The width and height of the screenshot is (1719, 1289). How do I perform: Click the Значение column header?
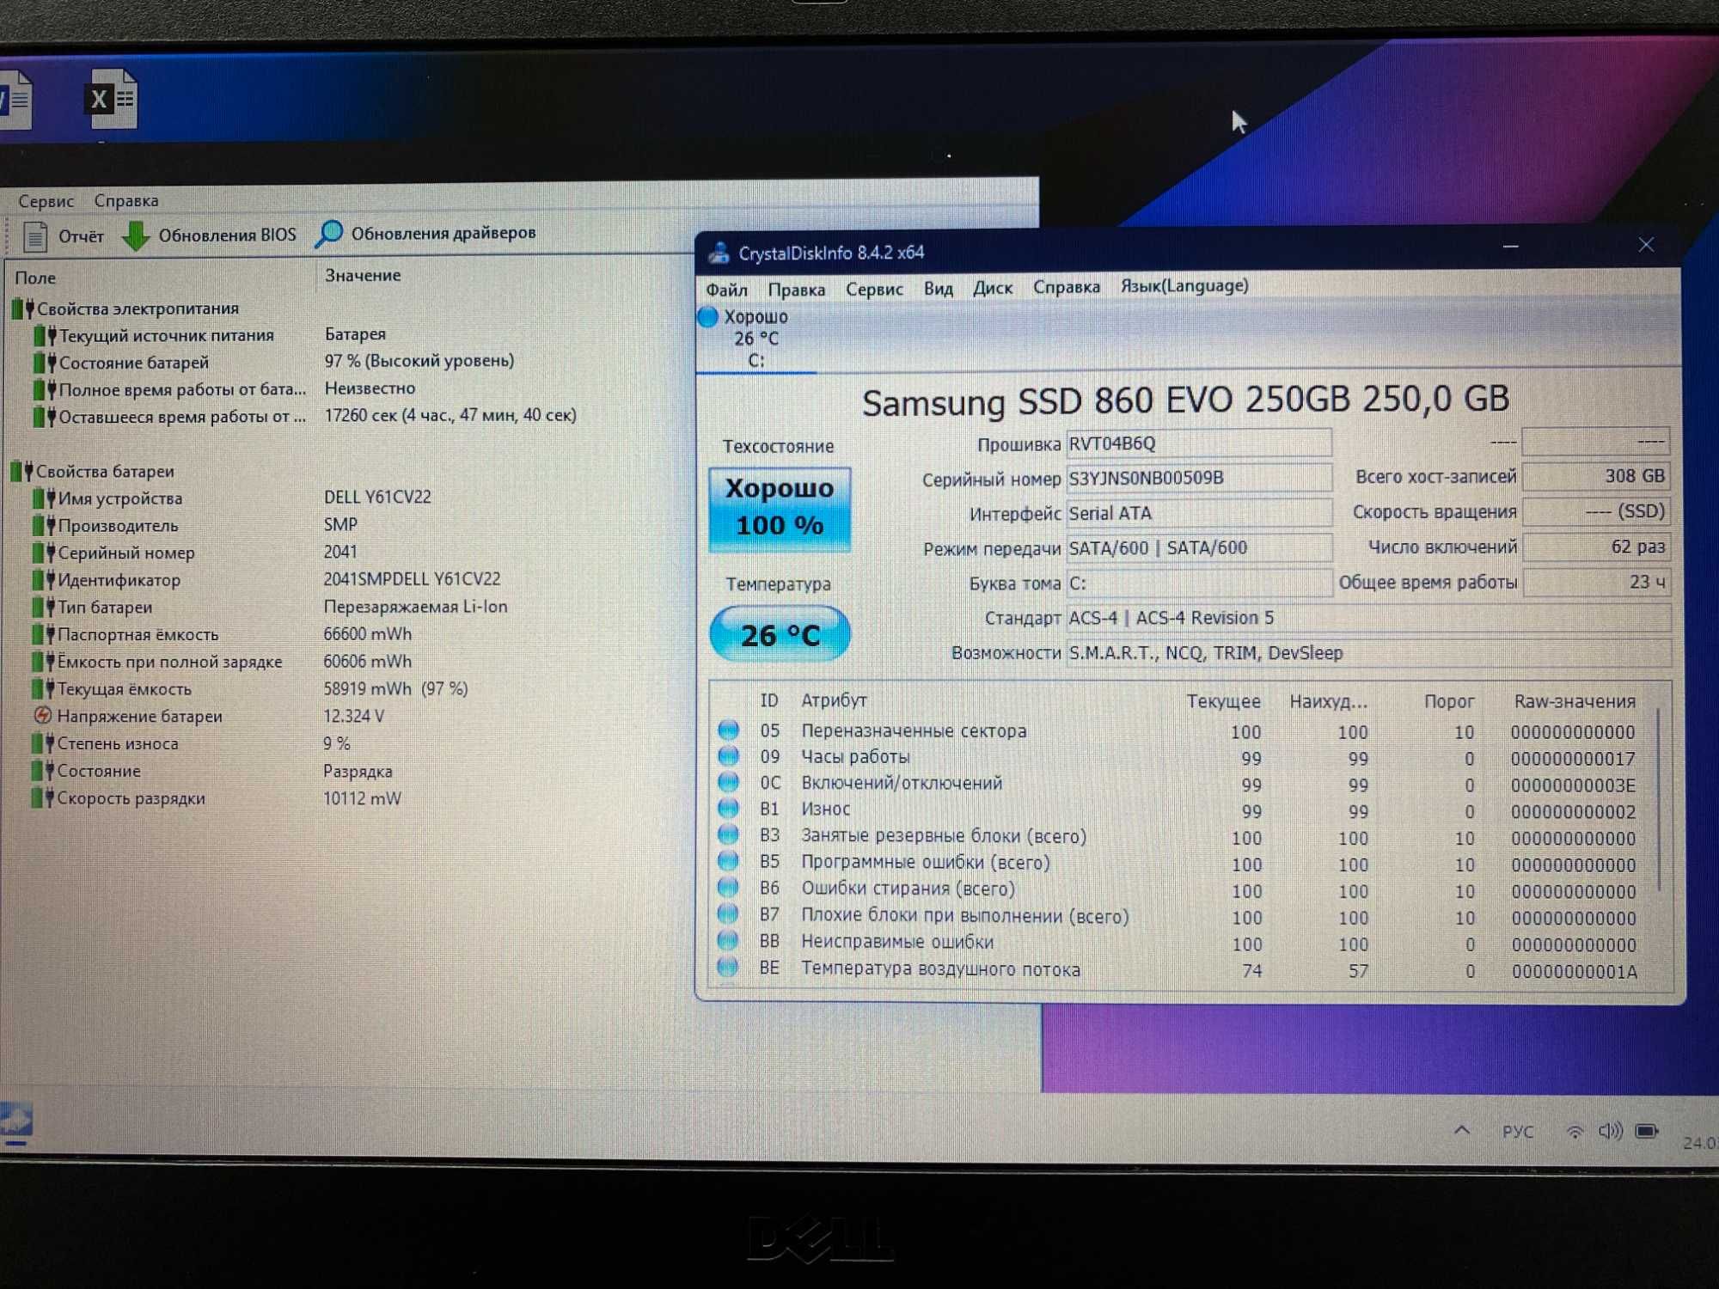tap(363, 276)
